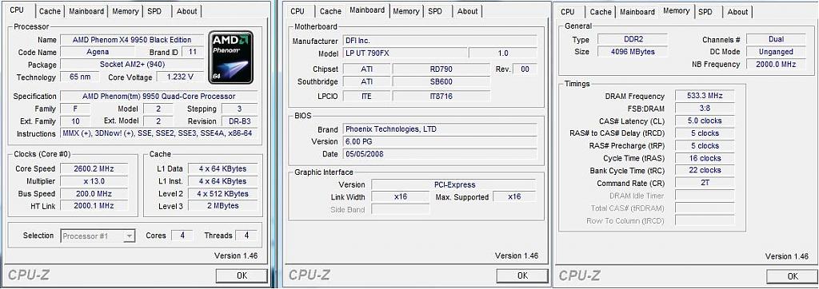The width and height of the screenshot is (819, 289).
Task: Click the Max. Supported x16 value
Action: coord(514,196)
